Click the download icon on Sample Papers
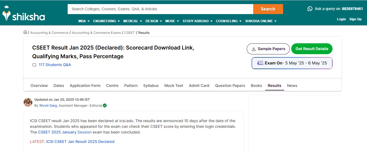The height and width of the screenshot is (160, 367). (254, 49)
